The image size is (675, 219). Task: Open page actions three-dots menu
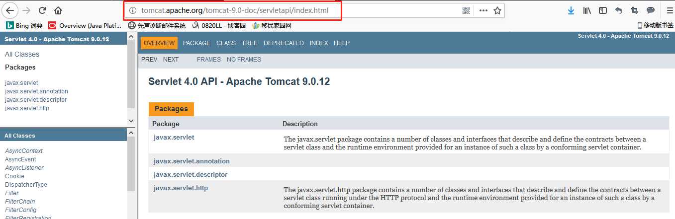coord(483,10)
